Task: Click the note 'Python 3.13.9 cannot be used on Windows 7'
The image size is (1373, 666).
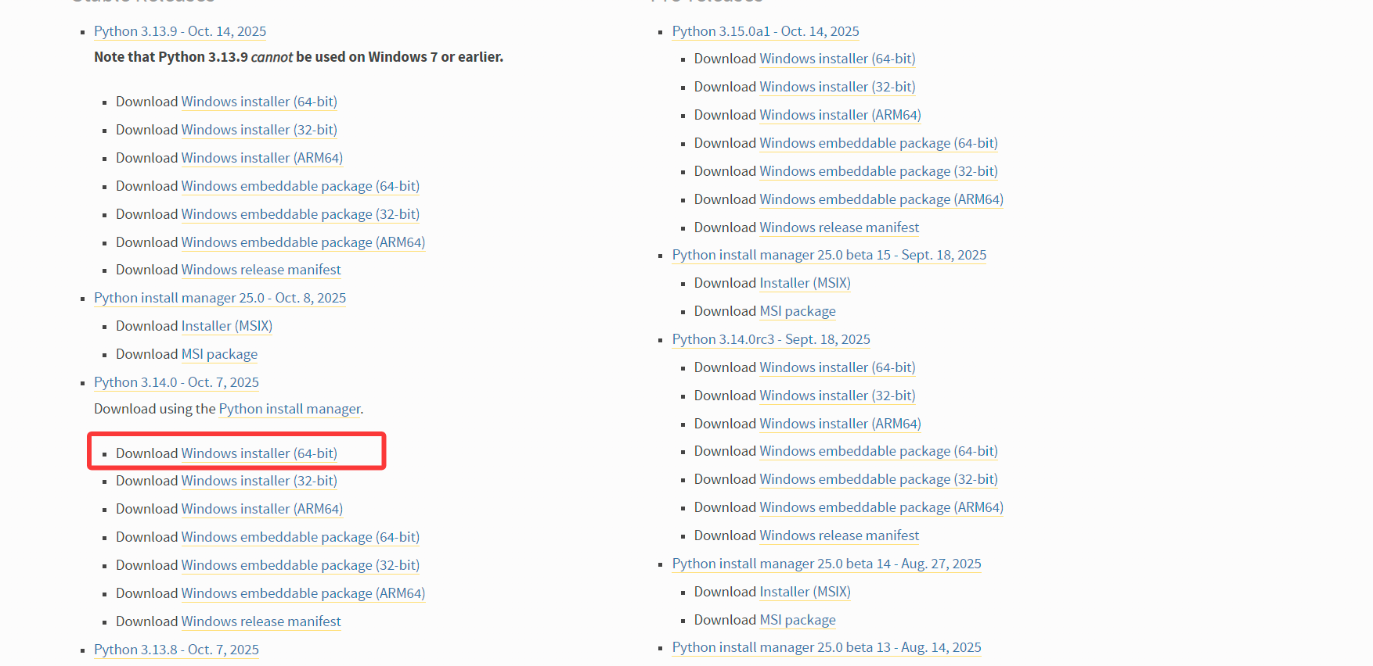Action: click(299, 57)
